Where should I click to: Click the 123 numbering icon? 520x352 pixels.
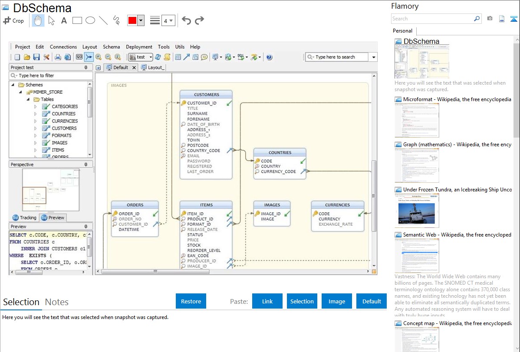click(79, 57)
